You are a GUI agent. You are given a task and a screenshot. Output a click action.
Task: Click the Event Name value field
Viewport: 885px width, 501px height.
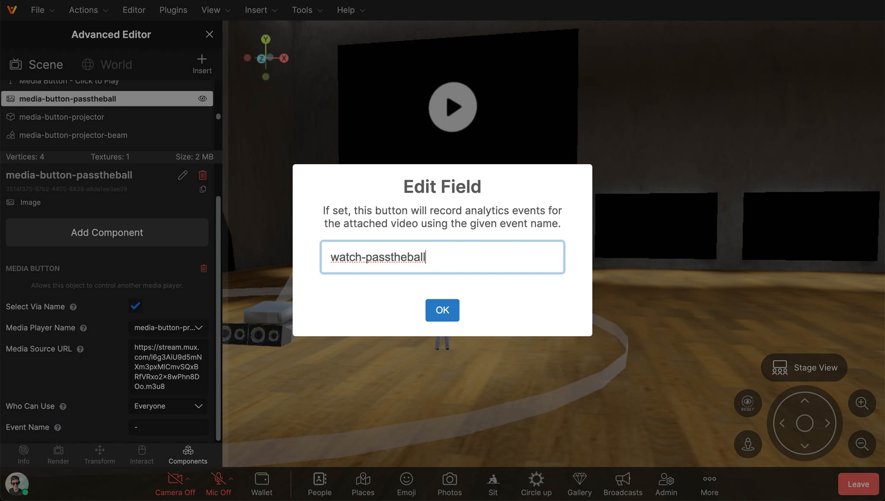pos(168,427)
